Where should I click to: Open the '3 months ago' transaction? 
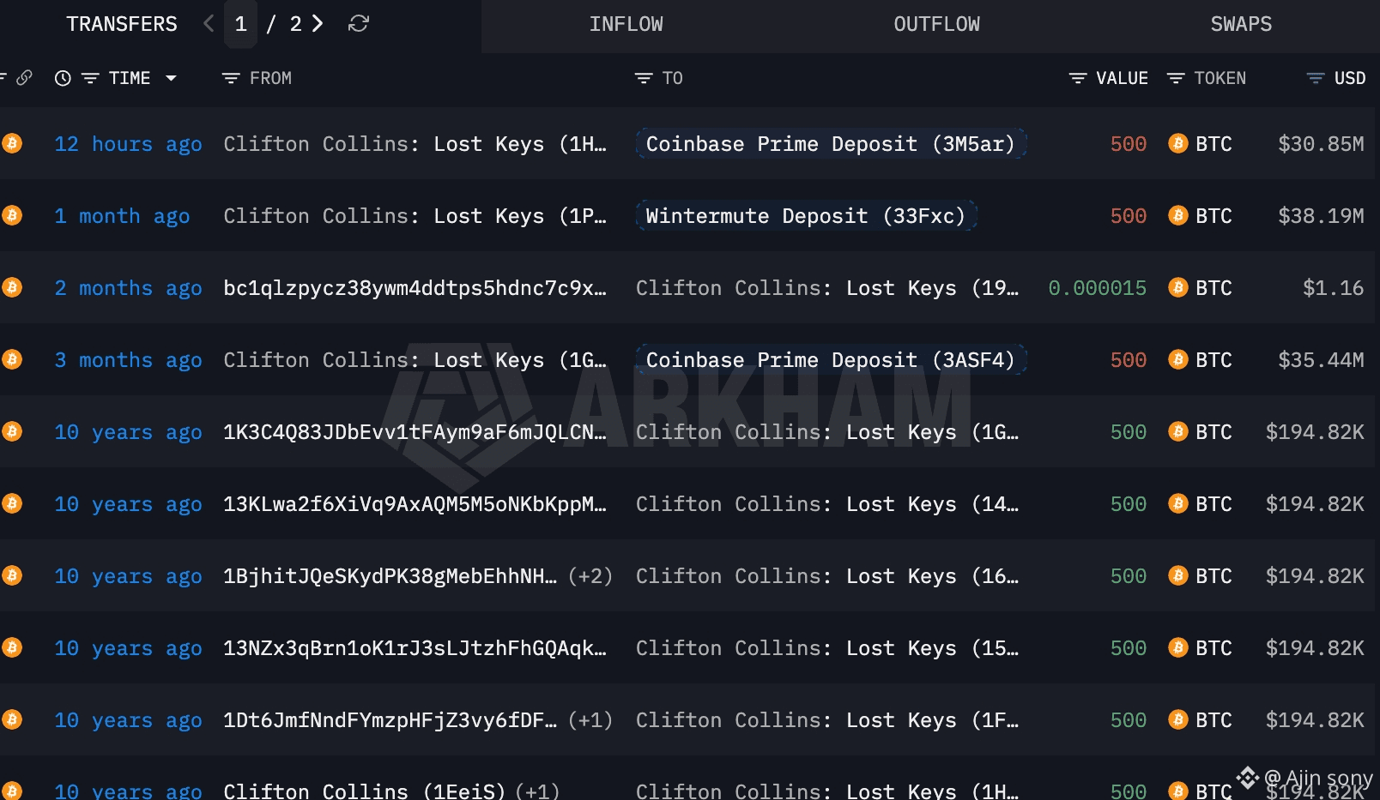[129, 360]
